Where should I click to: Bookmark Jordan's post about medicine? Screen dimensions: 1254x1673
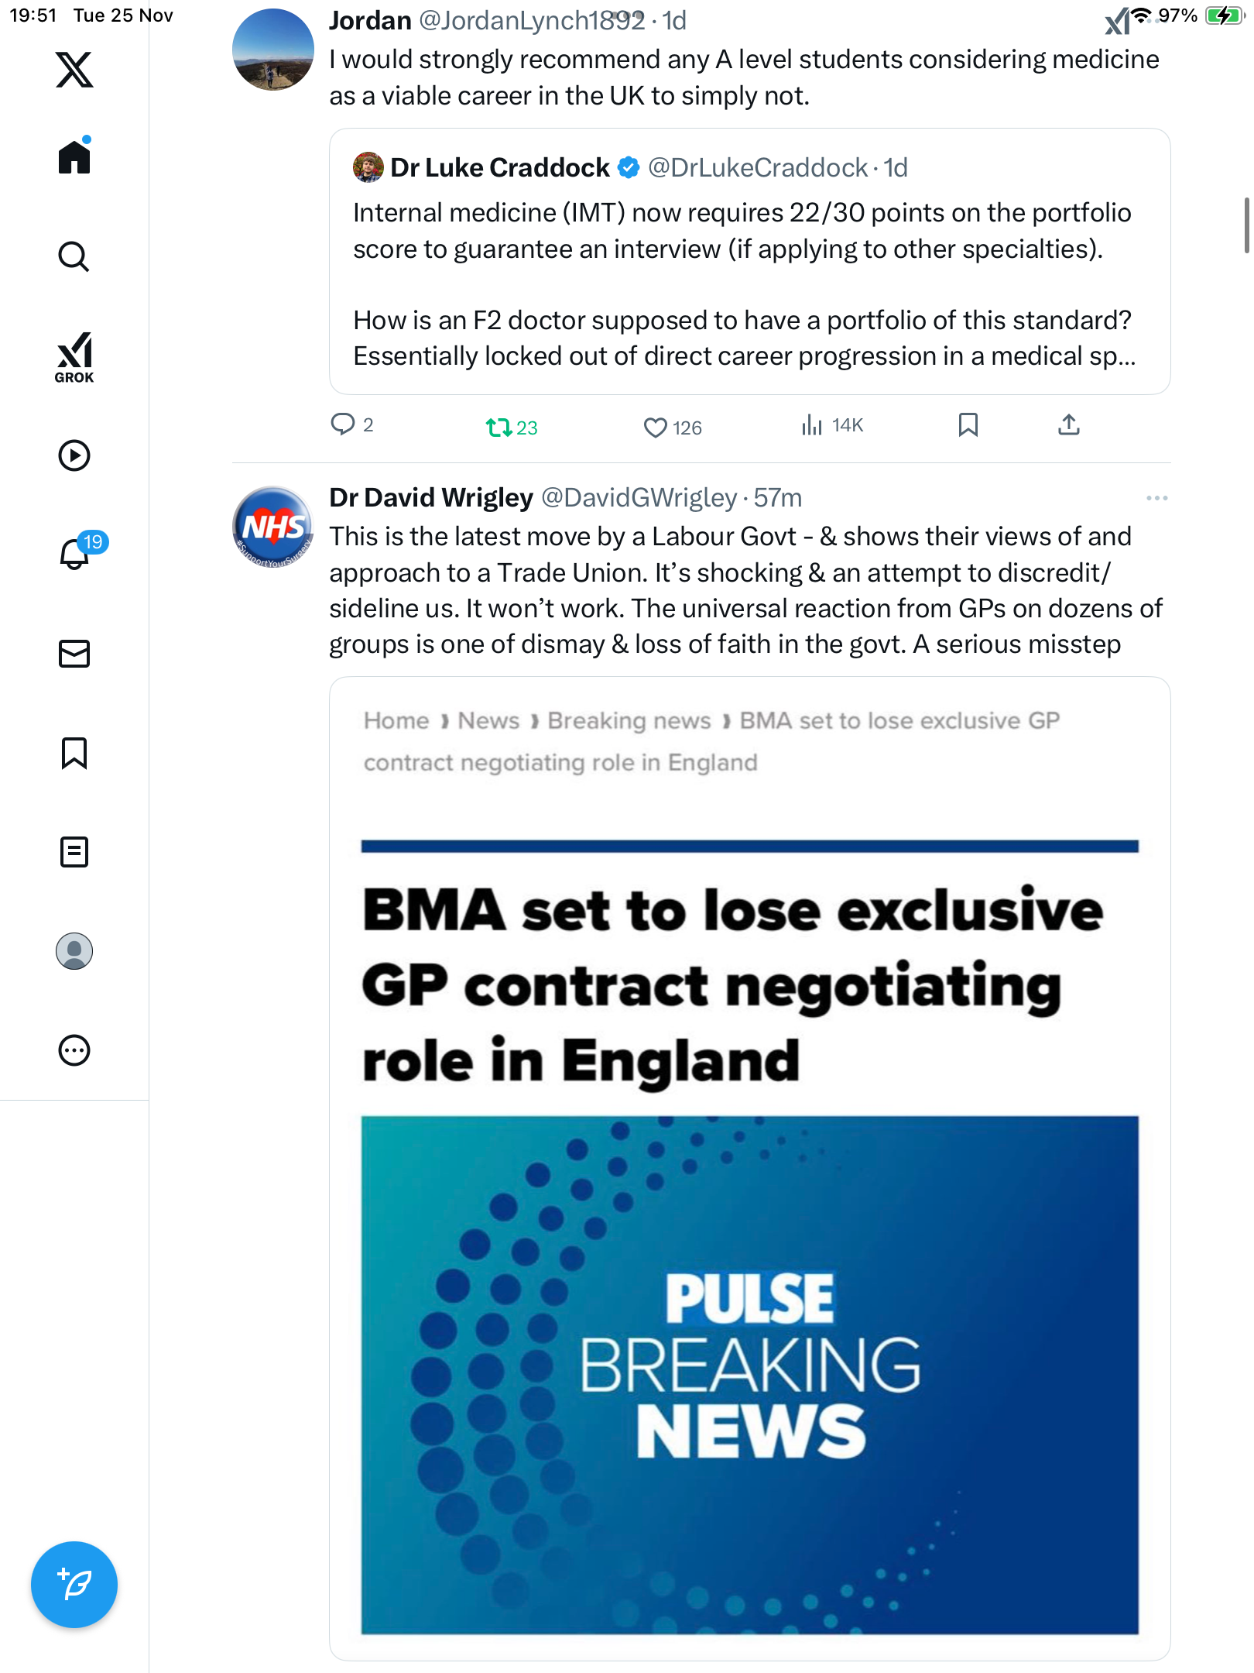(x=968, y=424)
